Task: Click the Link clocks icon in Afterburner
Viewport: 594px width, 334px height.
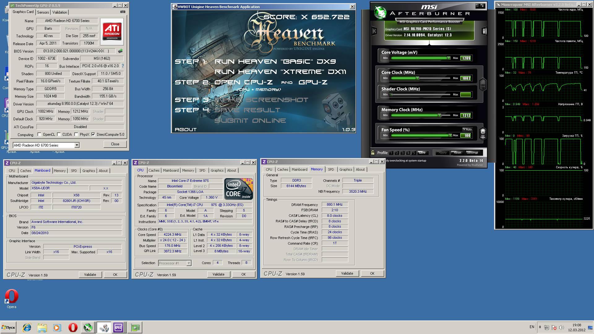Action: pyautogui.click(x=483, y=84)
